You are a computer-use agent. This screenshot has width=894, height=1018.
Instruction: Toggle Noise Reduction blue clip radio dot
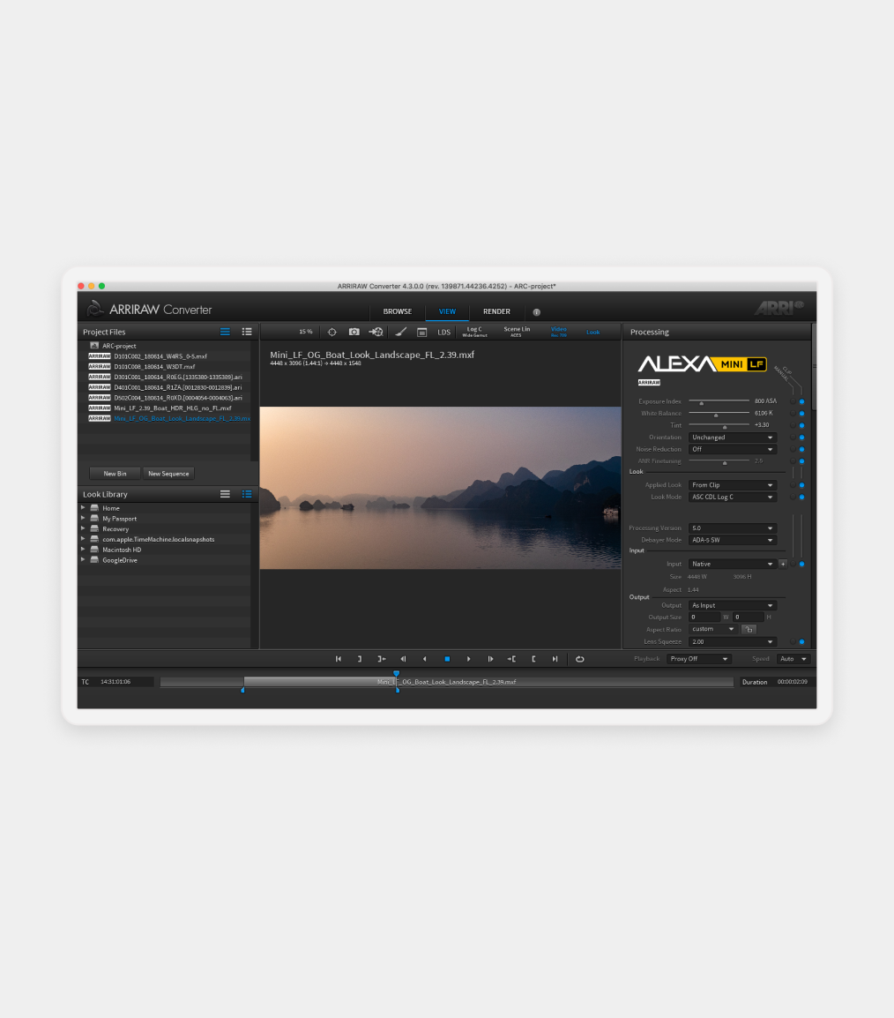pos(802,449)
